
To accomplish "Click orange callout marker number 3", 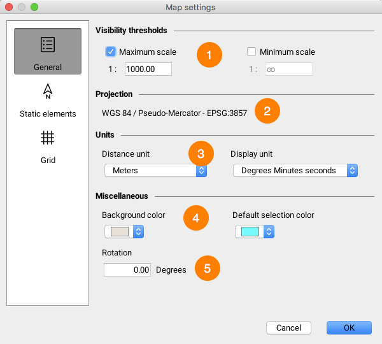I will coord(201,154).
